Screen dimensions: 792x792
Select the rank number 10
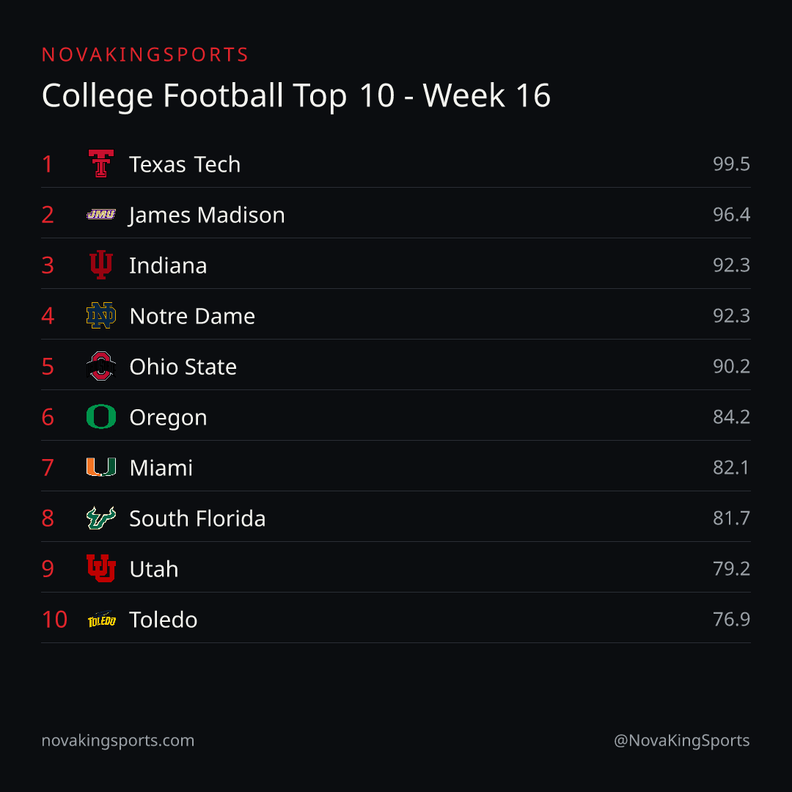click(54, 619)
